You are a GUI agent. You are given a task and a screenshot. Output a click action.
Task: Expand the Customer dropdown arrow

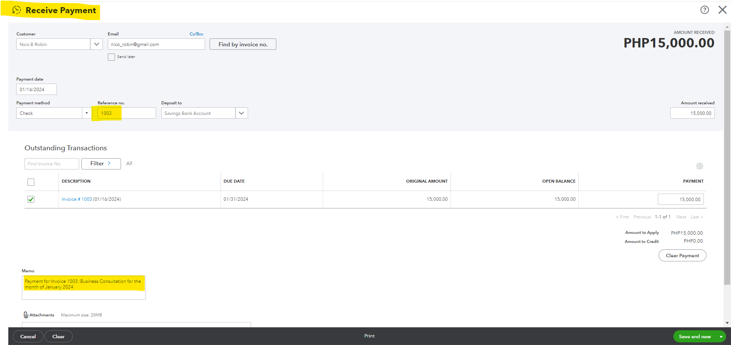(x=97, y=44)
